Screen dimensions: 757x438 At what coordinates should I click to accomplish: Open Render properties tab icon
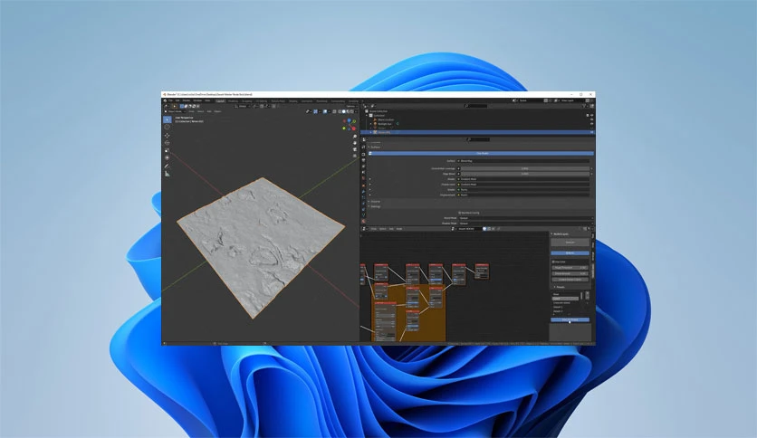(363, 155)
